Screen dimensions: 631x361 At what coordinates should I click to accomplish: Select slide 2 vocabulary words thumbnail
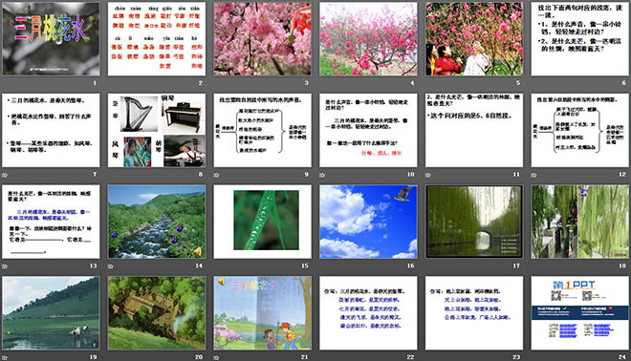coord(157,39)
